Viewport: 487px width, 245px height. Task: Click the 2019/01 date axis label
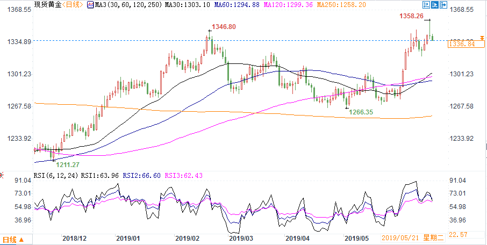pos(128,239)
